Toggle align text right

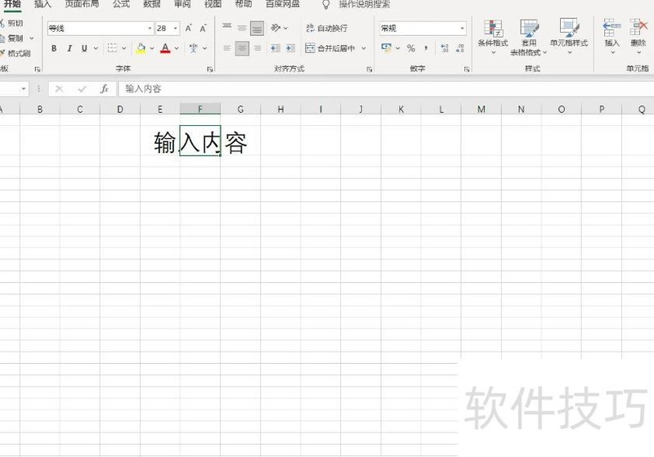[x=258, y=48]
